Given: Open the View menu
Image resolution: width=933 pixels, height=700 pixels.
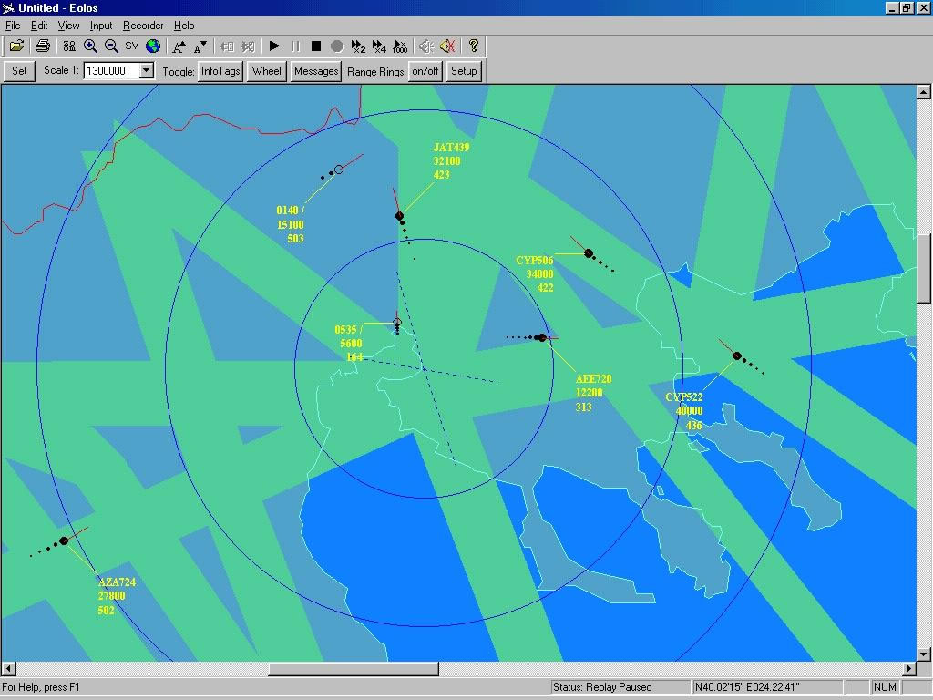Looking at the screenshot, I should 68,26.
